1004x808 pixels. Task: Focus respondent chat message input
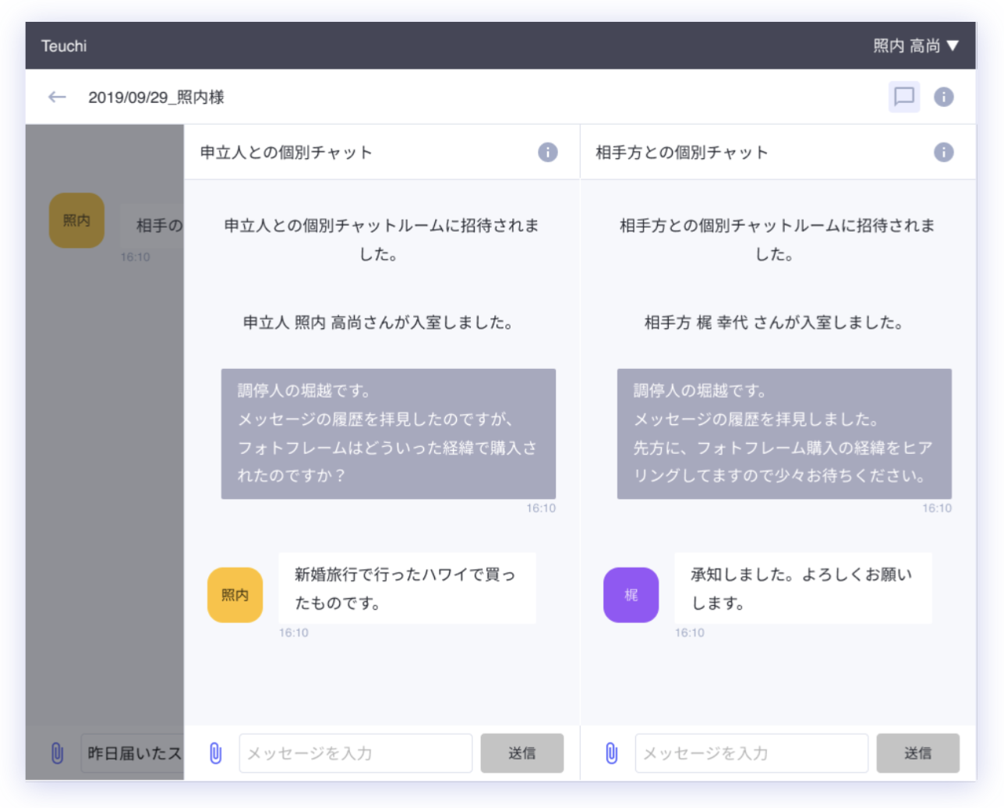click(751, 753)
